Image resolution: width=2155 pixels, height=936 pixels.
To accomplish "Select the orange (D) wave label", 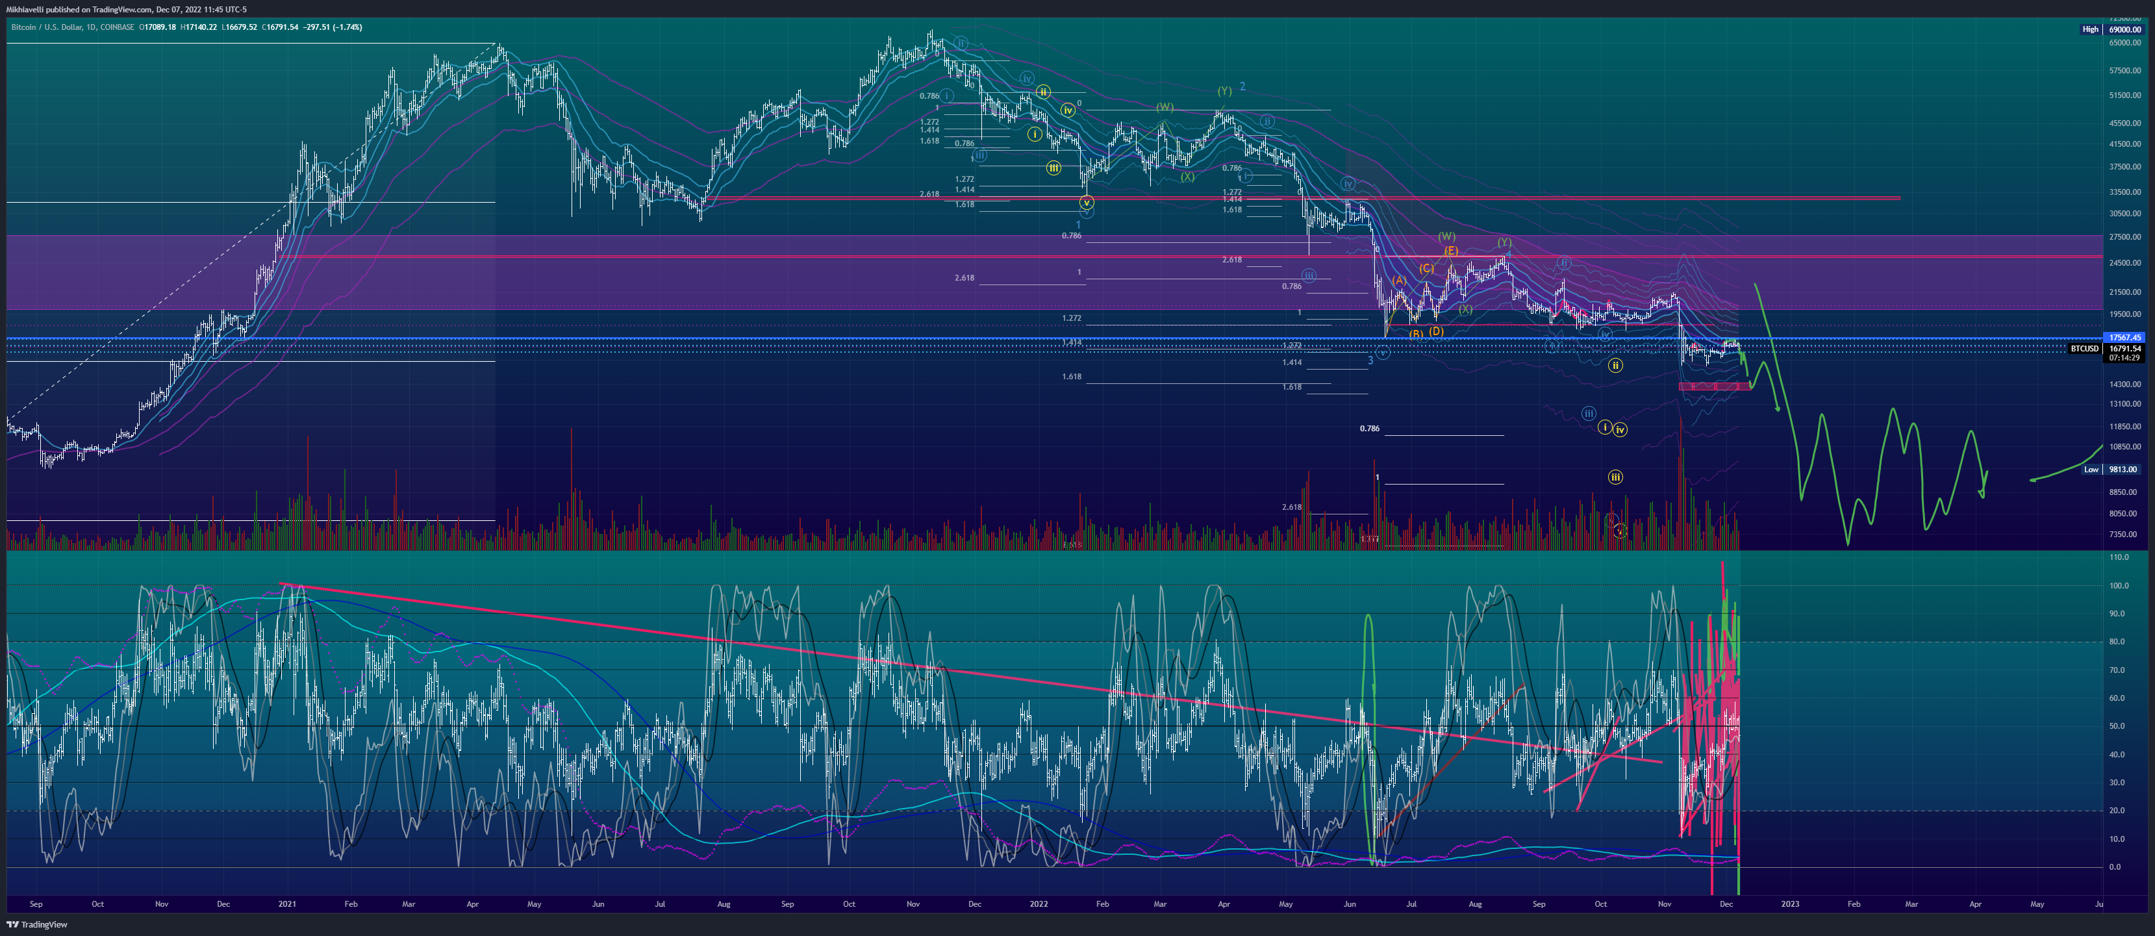I will tap(1435, 331).
